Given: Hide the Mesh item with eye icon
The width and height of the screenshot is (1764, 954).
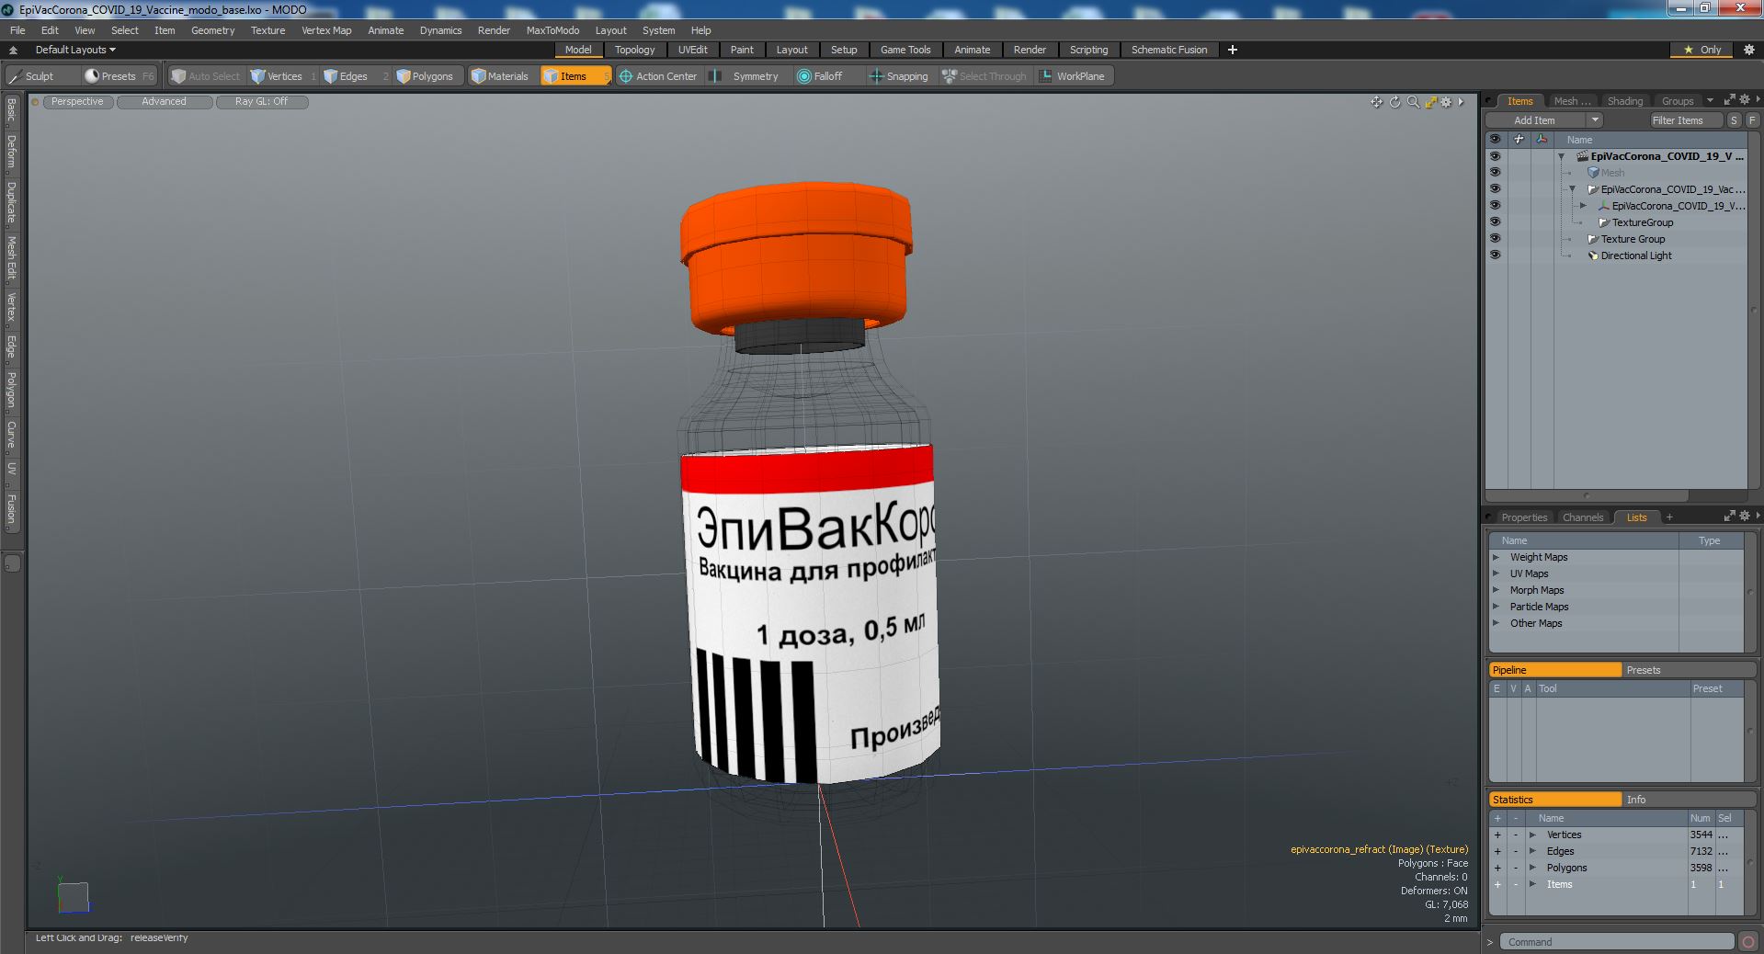Looking at the screenshot, I should coord(1495,173).
